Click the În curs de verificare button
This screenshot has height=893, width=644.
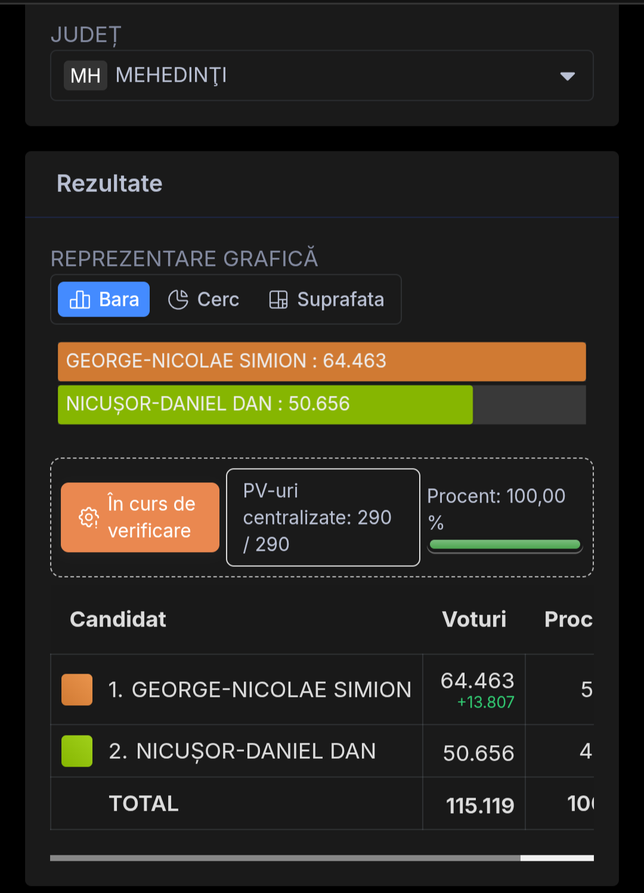(x=140, y=517)
